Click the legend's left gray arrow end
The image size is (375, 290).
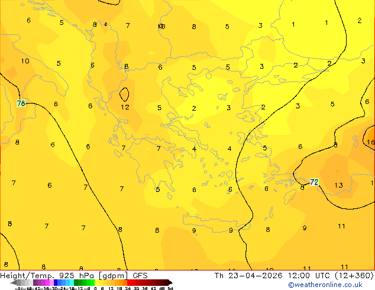click(x=14, y=283)
